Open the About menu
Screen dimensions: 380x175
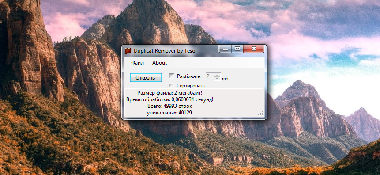[x=159, y=63]
